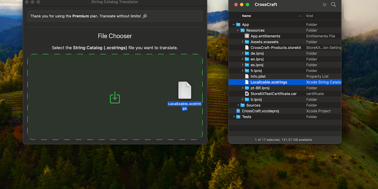This screenshot has height=189, width=378.
Task: Expand the Assets.xcassets folder
Action: point(243,42)
